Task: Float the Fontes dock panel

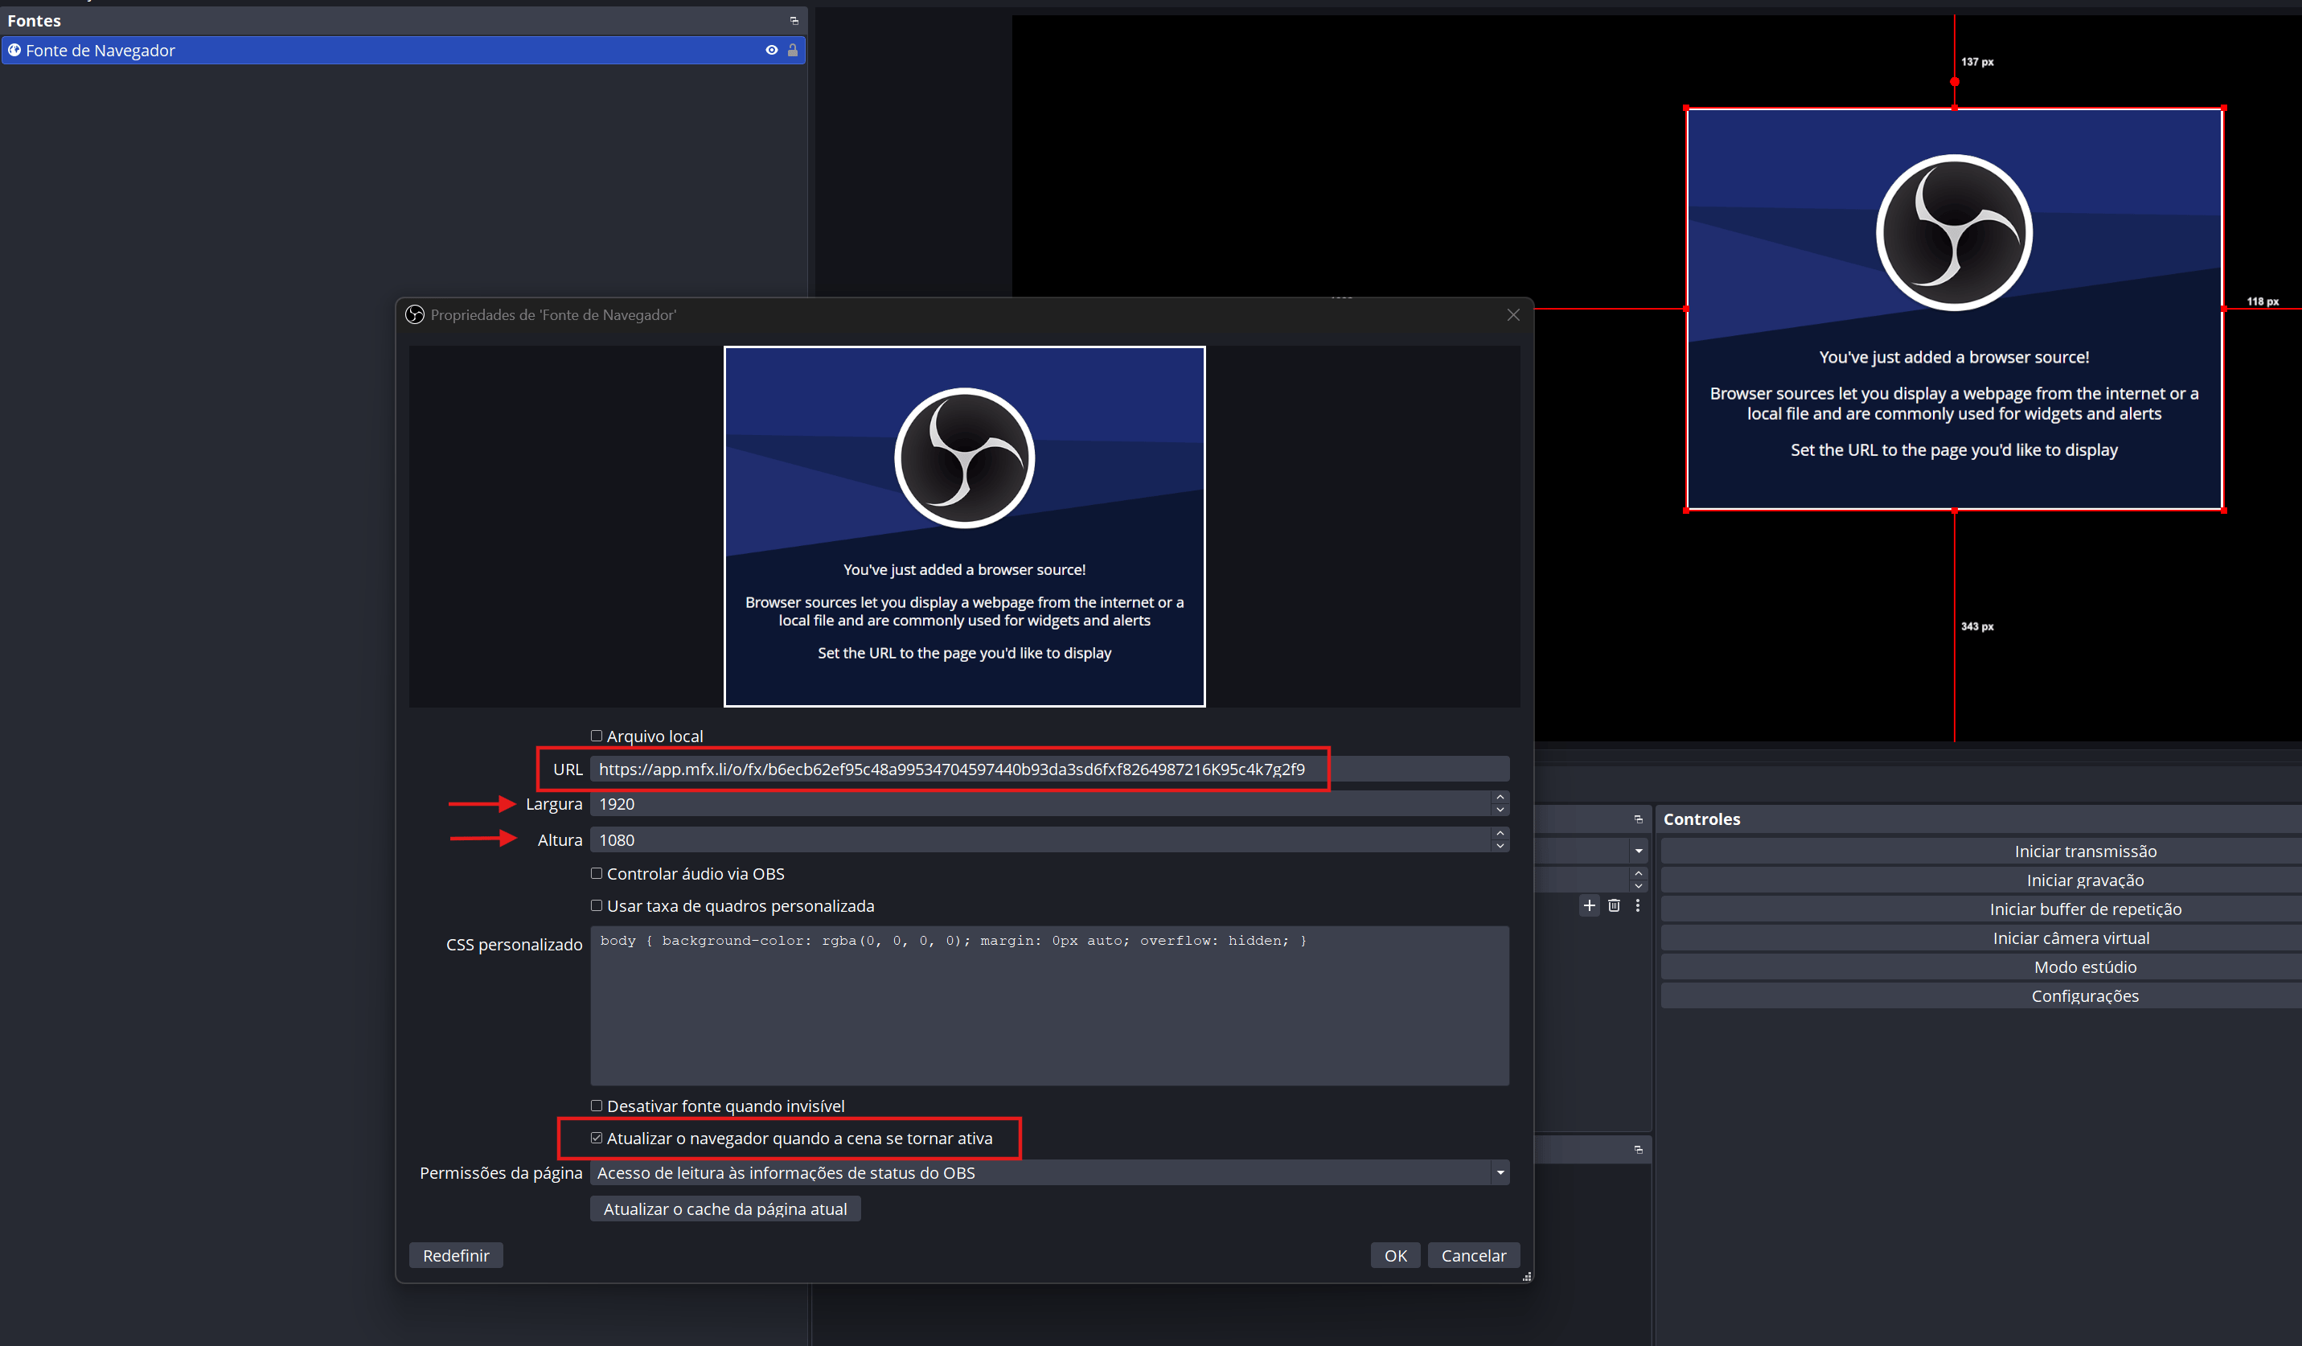Action: pyautogui.click(x=794, y=20)
